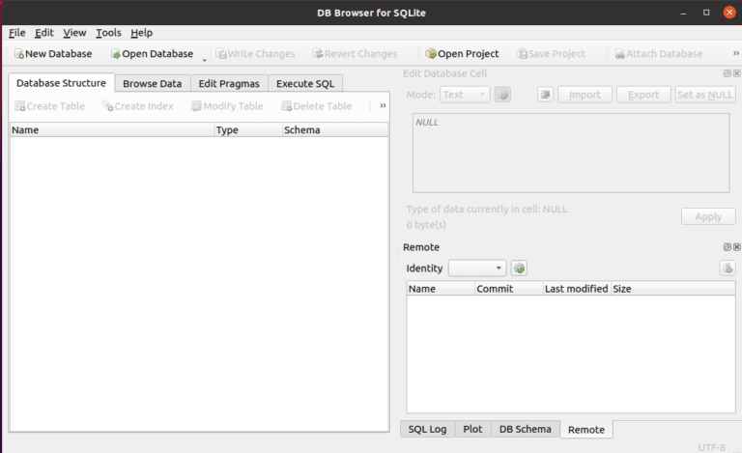Open the View menu

pyautogui.click(x=74, y=33)
